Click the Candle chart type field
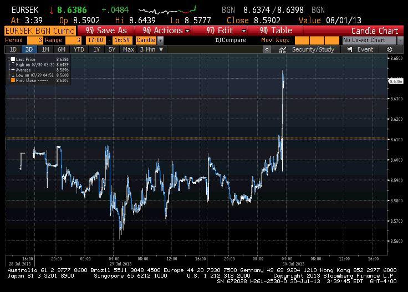This screenshot has height=292, width=408. click(146, 40)
